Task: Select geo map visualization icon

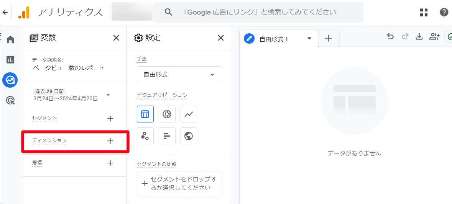Action: point(189,136)
